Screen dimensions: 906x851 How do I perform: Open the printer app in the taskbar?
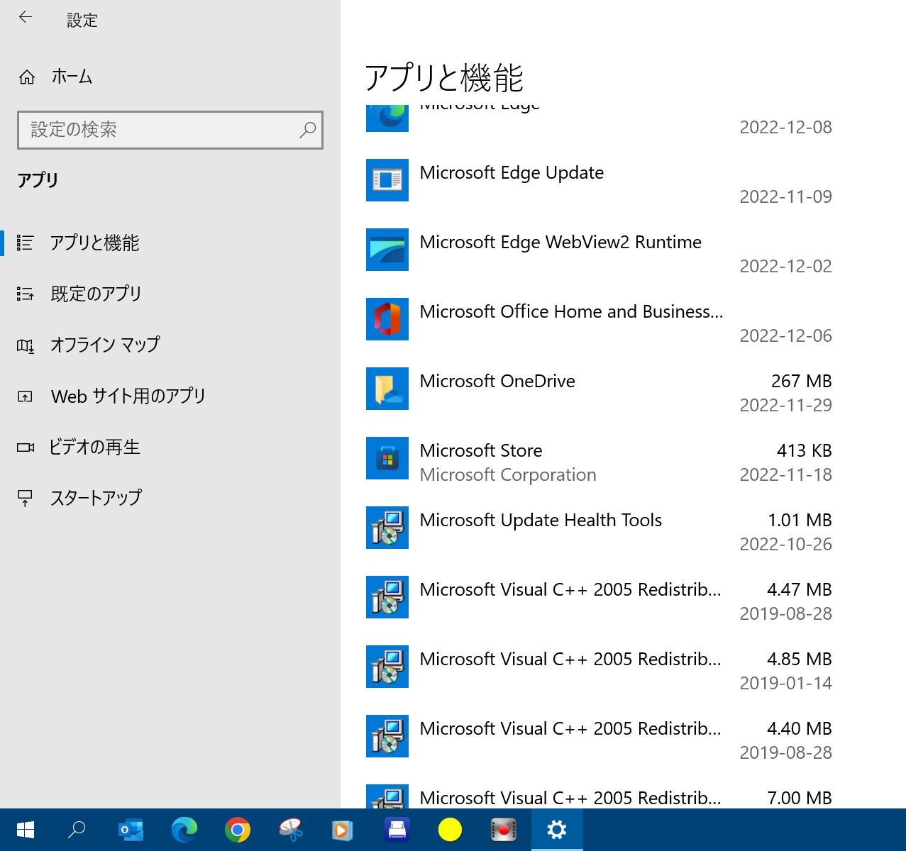397,830
